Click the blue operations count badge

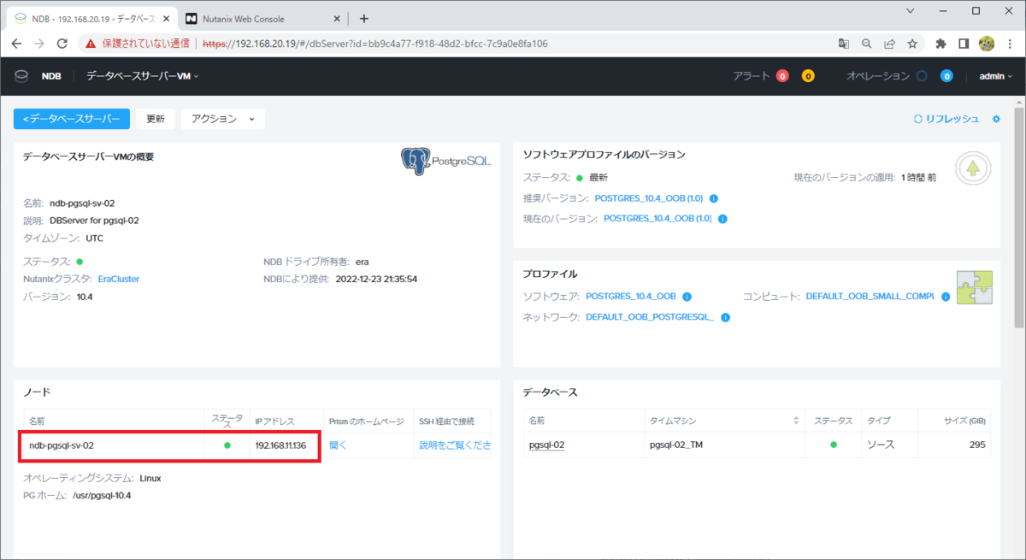(946, 76)
